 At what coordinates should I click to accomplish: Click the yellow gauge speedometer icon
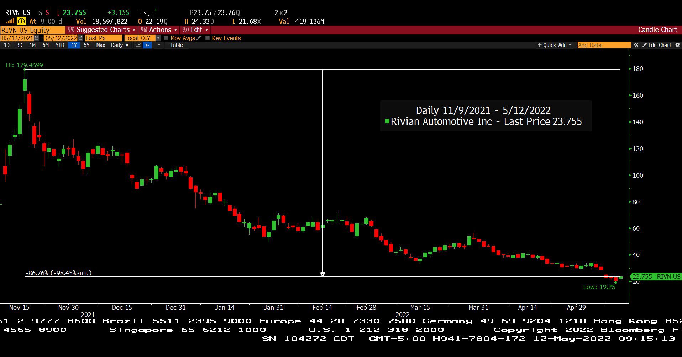coord(21,21)
